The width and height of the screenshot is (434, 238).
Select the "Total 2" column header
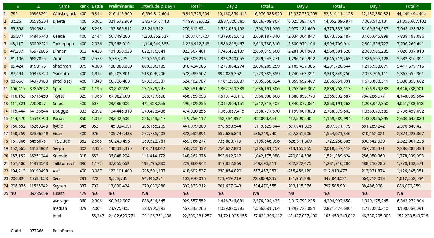(267, 6)
